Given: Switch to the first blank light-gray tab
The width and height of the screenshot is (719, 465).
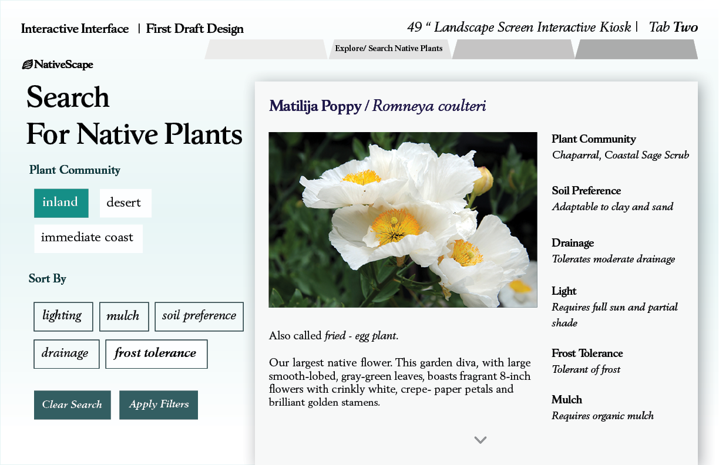Looking at the screenshot, I should pos(266,49).
